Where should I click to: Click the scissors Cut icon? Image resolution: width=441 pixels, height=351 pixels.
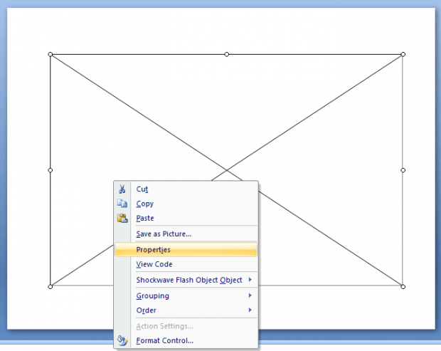(122, 189)
